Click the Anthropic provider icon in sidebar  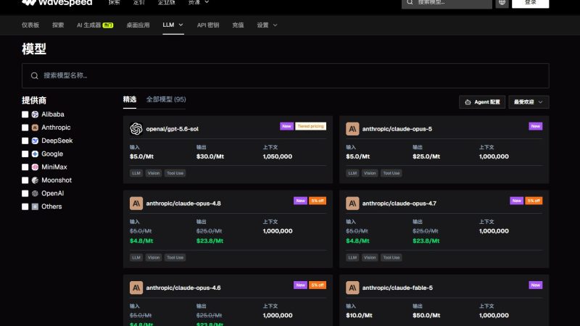point(35,128)
